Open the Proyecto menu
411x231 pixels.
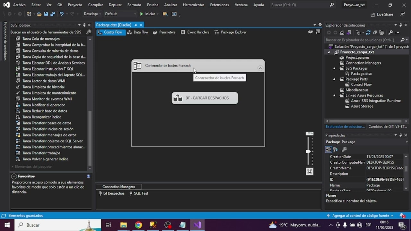(75, 5)
